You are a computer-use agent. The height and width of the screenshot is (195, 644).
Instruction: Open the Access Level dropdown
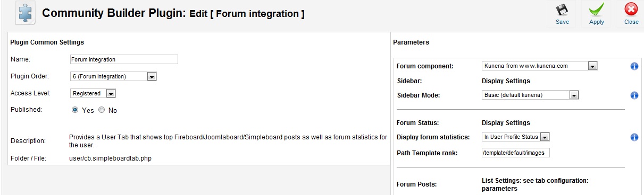click(x=93, y=93)
